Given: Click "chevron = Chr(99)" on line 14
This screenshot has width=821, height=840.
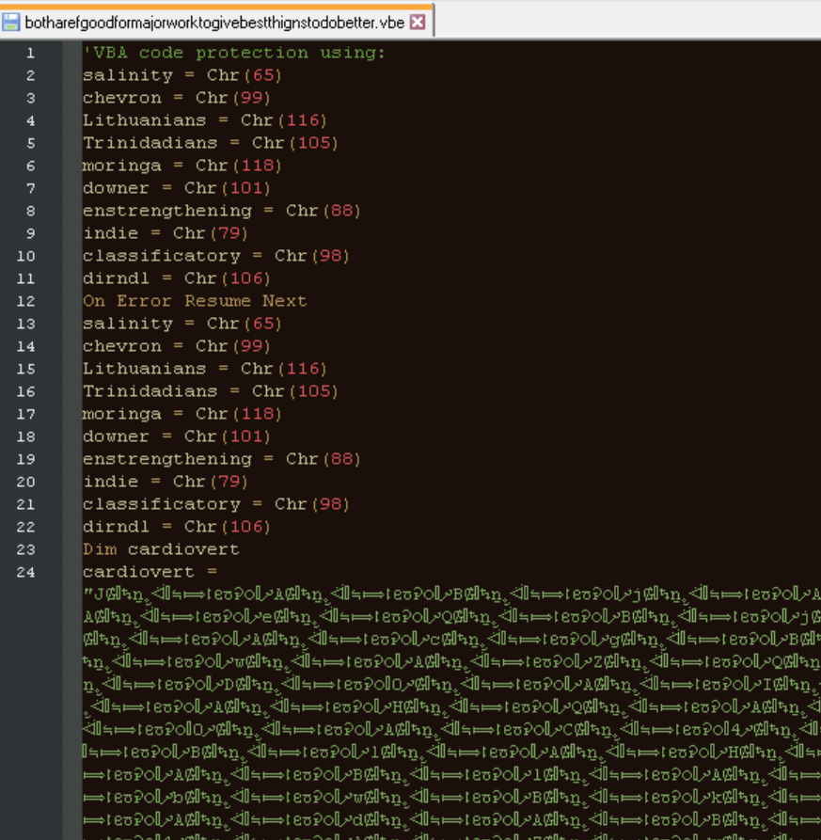Looking at the screenshot, I should coord(177,346).
